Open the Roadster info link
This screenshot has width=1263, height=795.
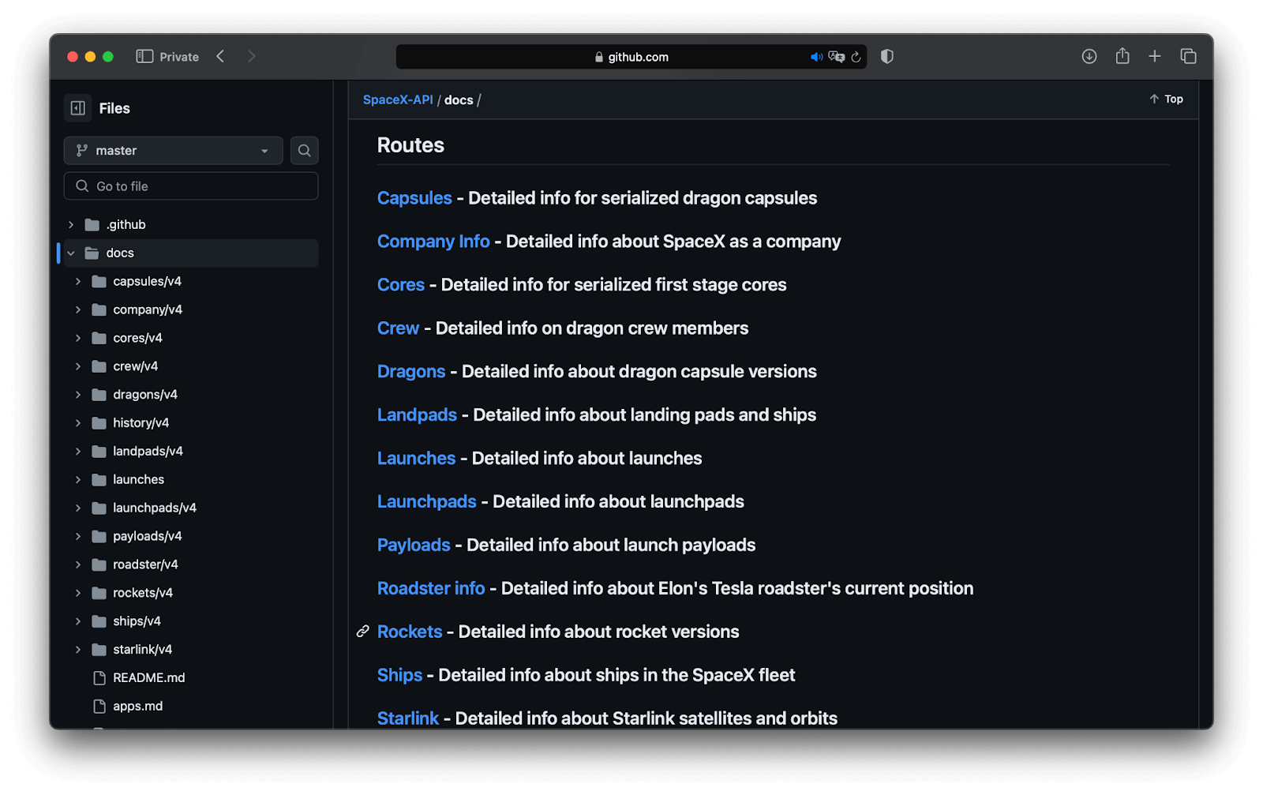431,589
